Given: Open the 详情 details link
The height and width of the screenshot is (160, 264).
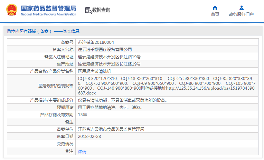Looking at the screenshot, I should click(82, 152).
